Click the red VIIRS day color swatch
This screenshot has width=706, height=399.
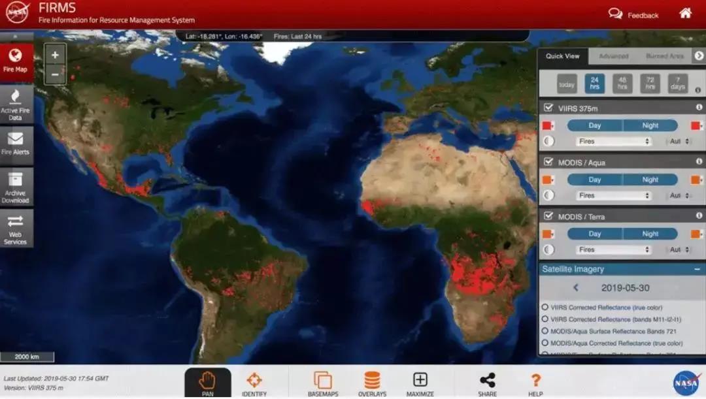click(548, 125)
